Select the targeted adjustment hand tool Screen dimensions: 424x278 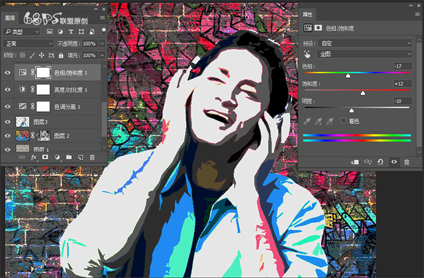click(x=307, y=54)
